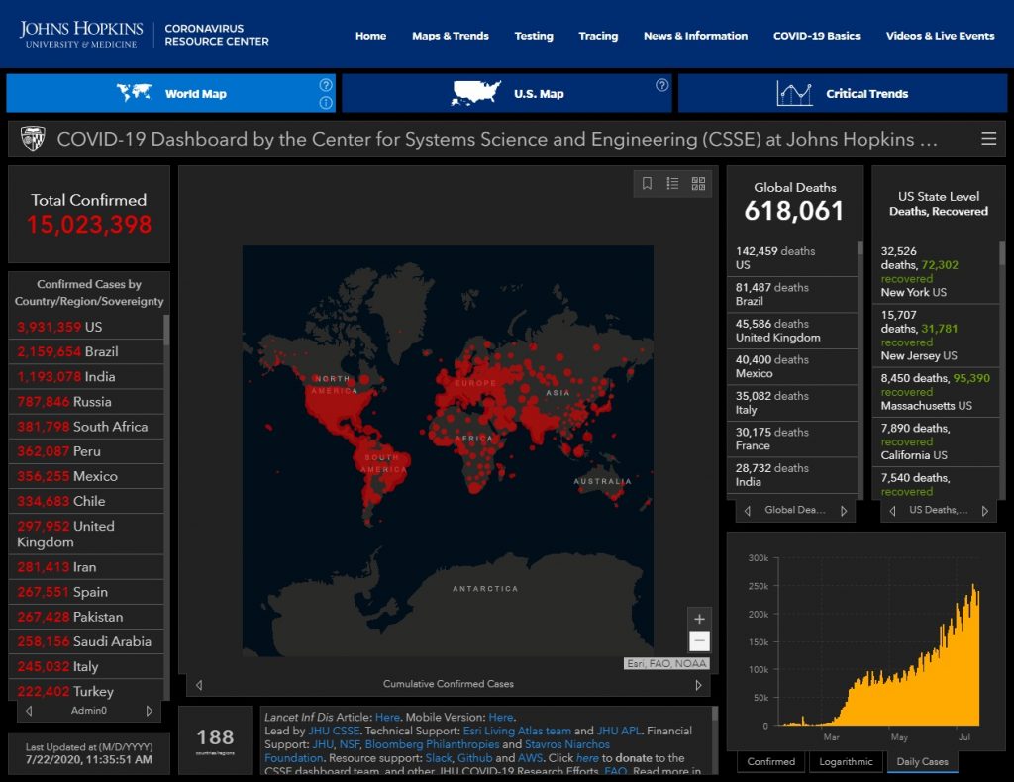This screenshot has width=1014, height=782.
Task: Open the AWS resource link
Action: point(530,758)
